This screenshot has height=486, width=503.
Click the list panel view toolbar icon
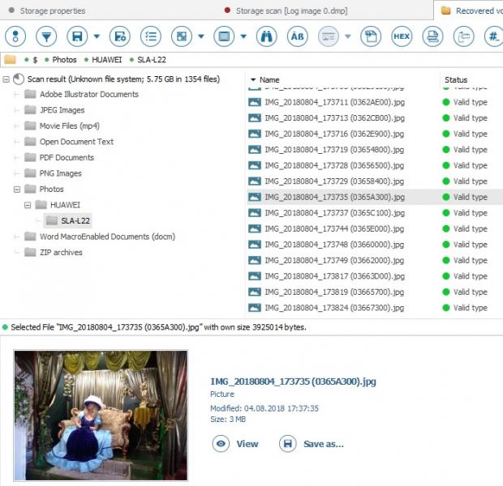pyautogui.click(x=224, y=36)
